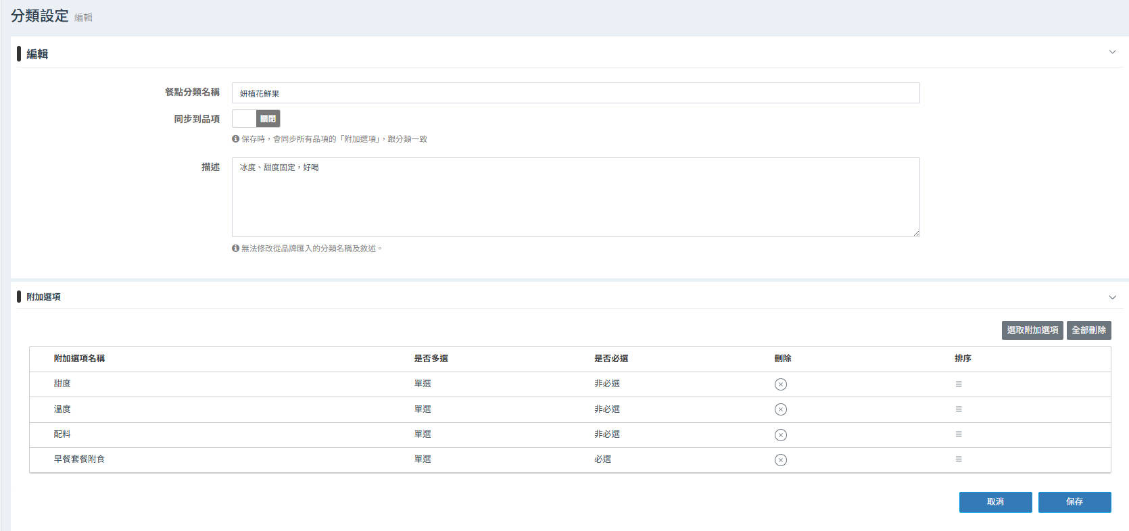This screenshot has width=1129, height=531.
Task: Click the 附加選項名稱 column header
Action: [x=79, y=359]
